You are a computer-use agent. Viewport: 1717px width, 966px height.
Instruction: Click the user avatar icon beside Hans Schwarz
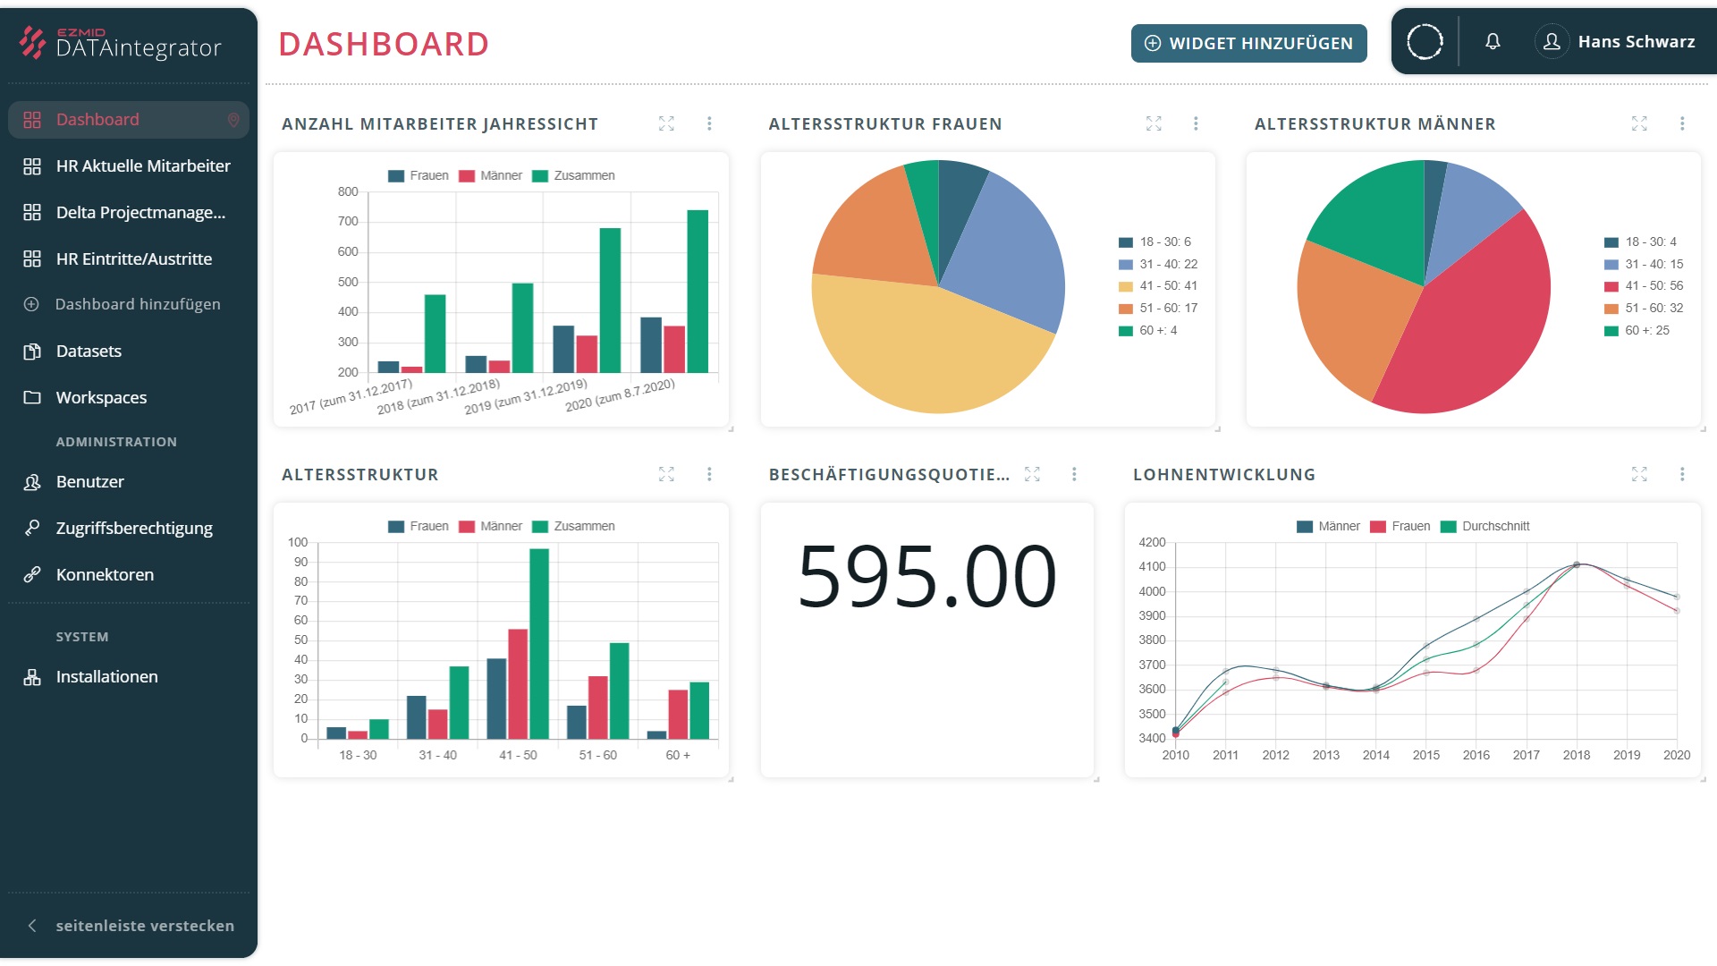(x=1552, y=41)
